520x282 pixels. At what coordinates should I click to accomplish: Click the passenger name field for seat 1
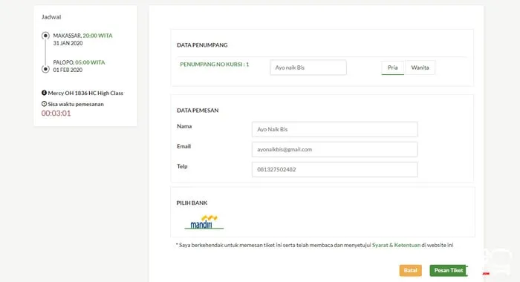308,68
